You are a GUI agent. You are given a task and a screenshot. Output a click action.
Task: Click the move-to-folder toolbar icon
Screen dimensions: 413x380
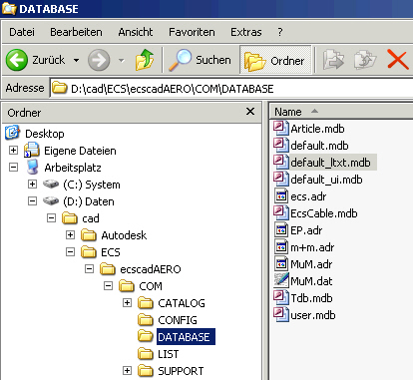tap(333, 60)
